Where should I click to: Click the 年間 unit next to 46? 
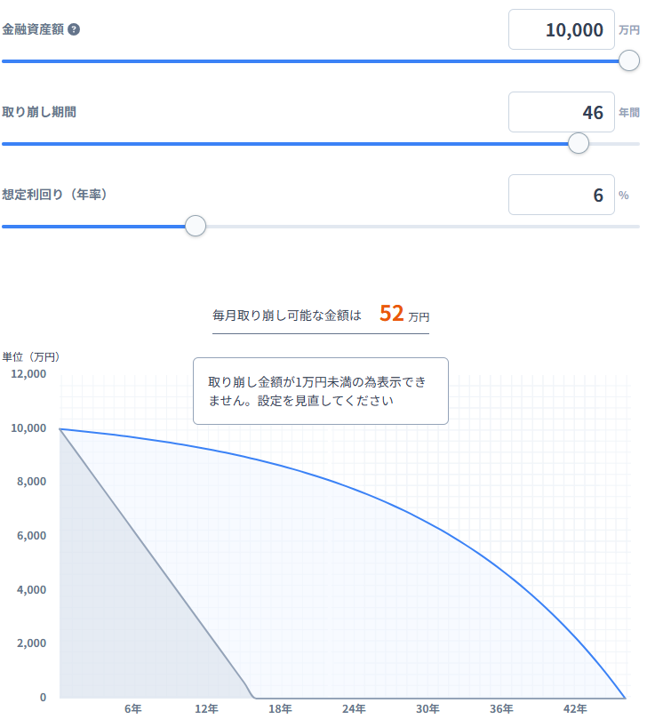[x=628, y=113]
